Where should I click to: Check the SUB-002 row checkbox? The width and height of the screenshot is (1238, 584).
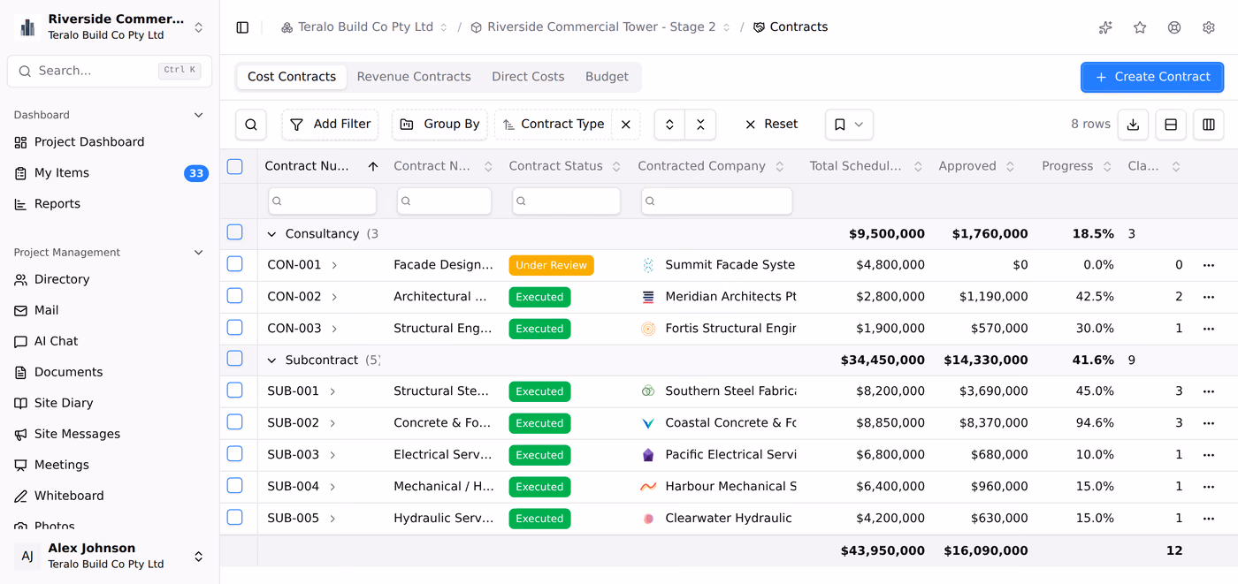point(234,422)
